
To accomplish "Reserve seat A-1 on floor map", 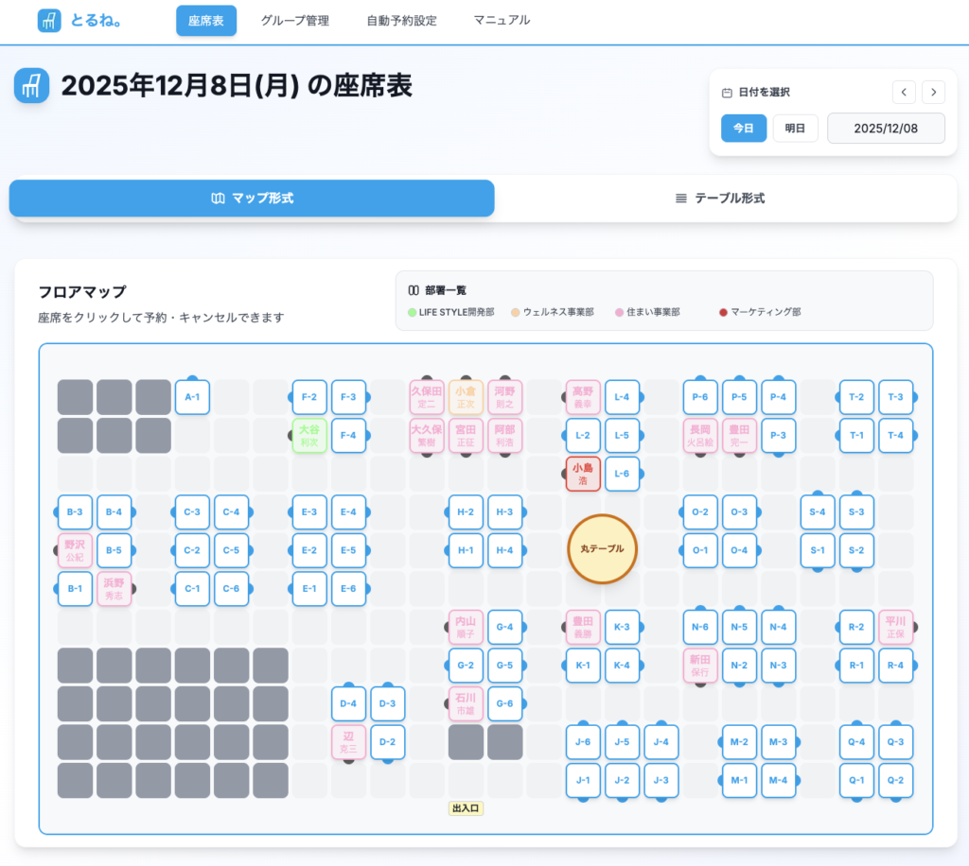I will pyautogui.click(x=192, y=397).
